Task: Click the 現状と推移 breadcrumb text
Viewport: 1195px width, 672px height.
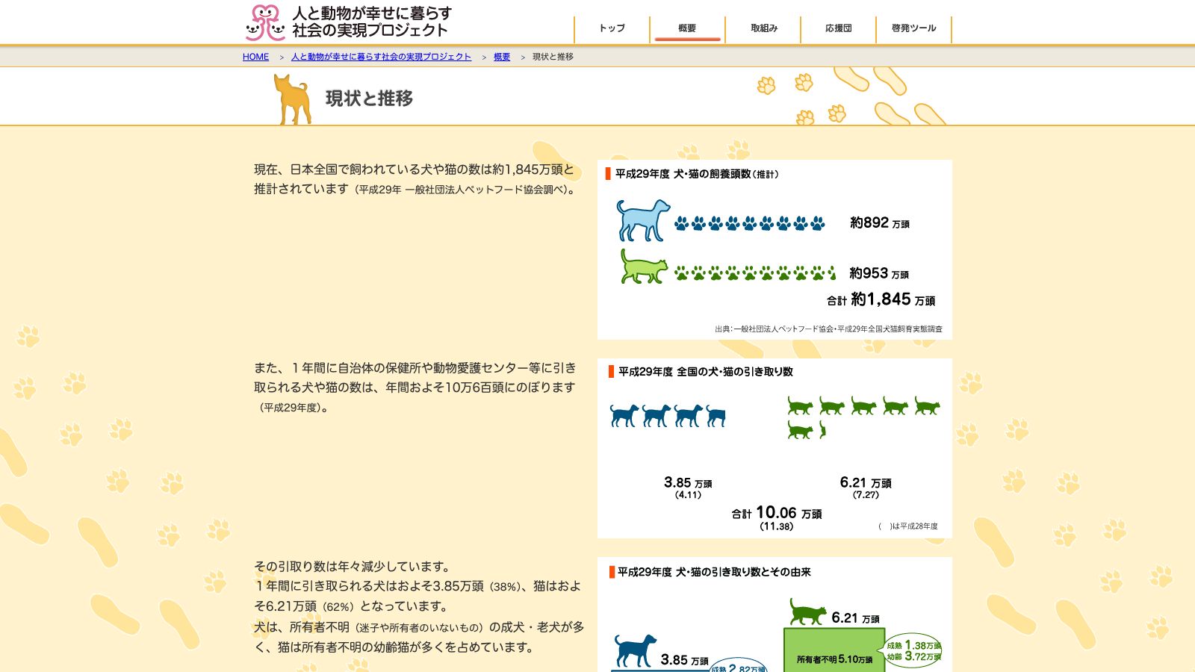Action: pos(553,57)
